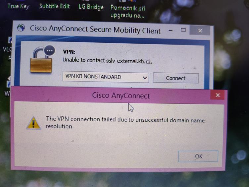Image resolution: width=249 pixels, height=187 pixels.
Task: Close the AnyConnect Secure Mobility Client window
Action: (x=200, y=31)
